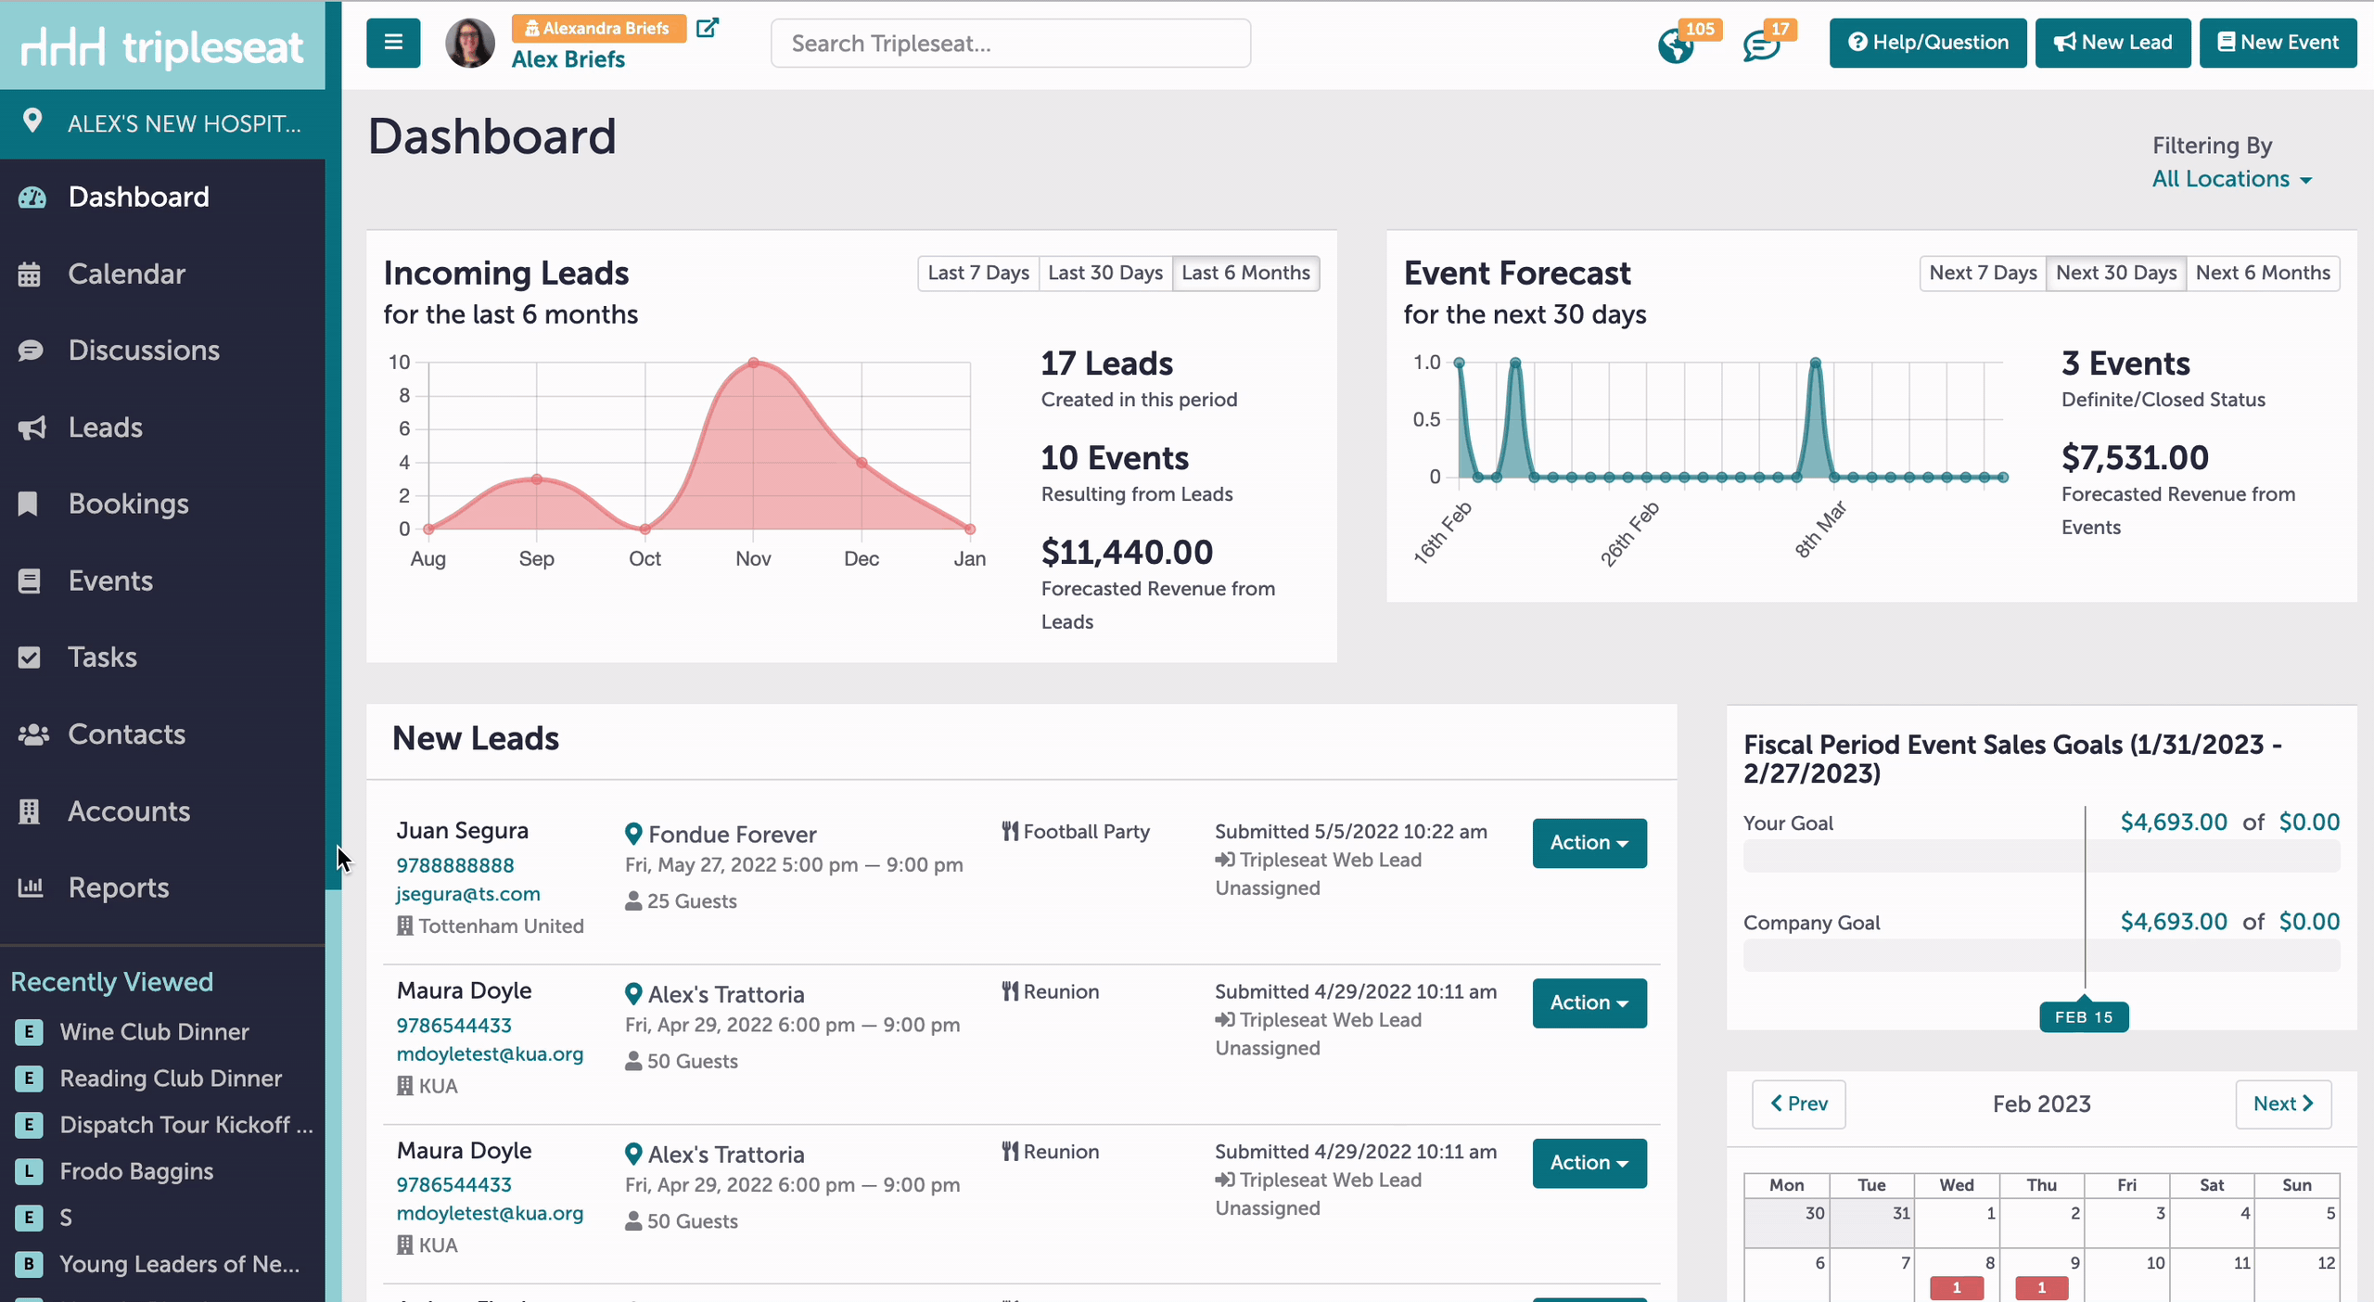2374x1302 pixels.
Task: Open recently viewed item S
Action: pos(66,1218)
